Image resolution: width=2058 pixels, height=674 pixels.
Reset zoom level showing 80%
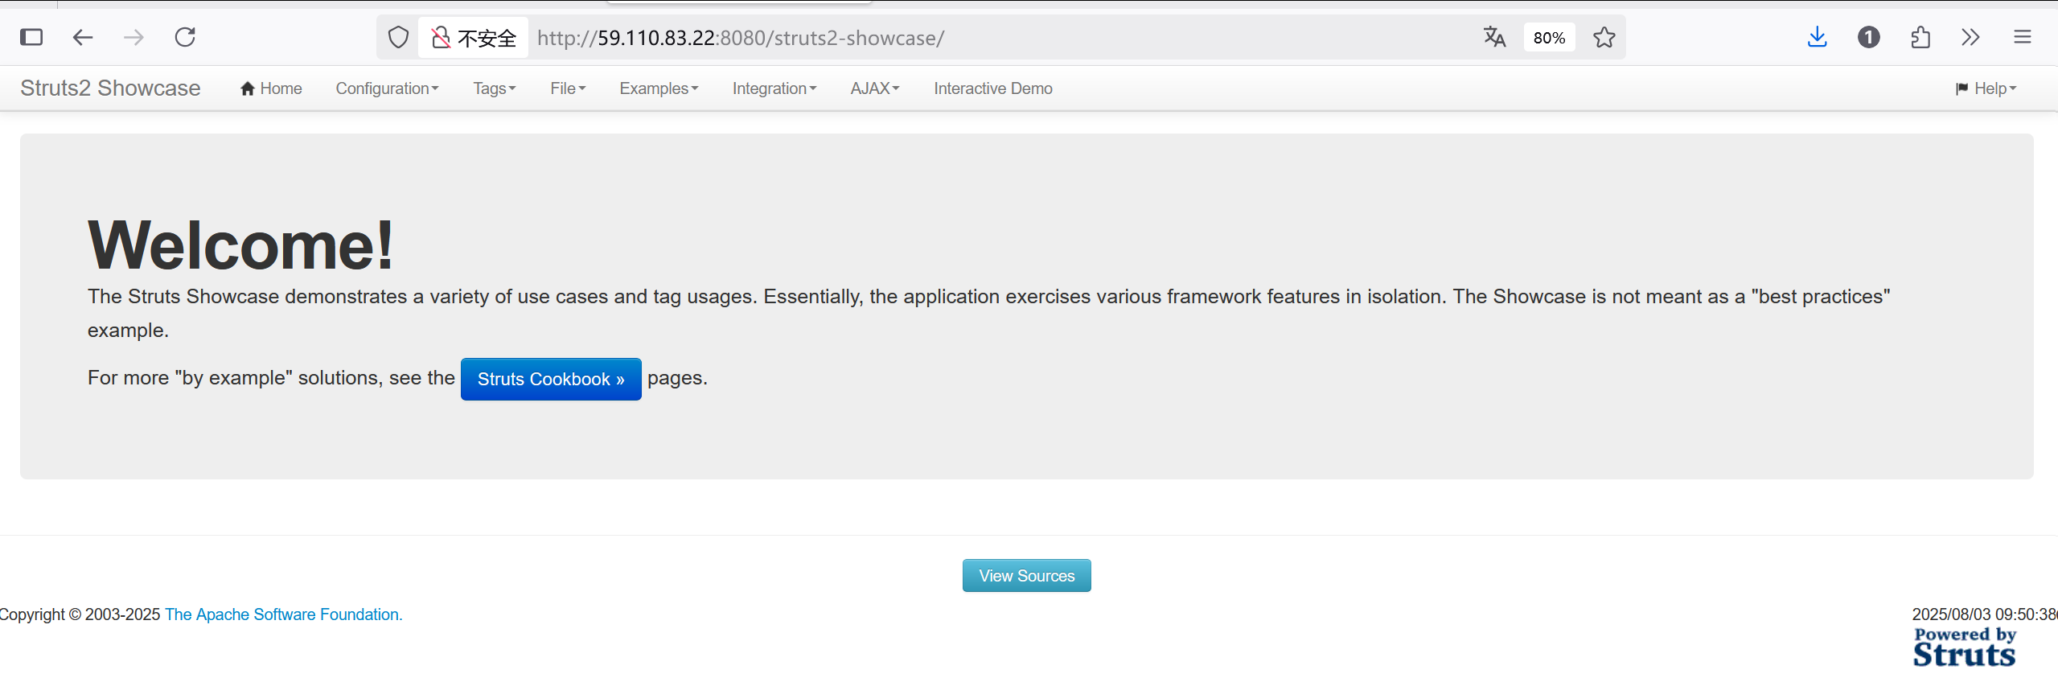[1549, 38]
